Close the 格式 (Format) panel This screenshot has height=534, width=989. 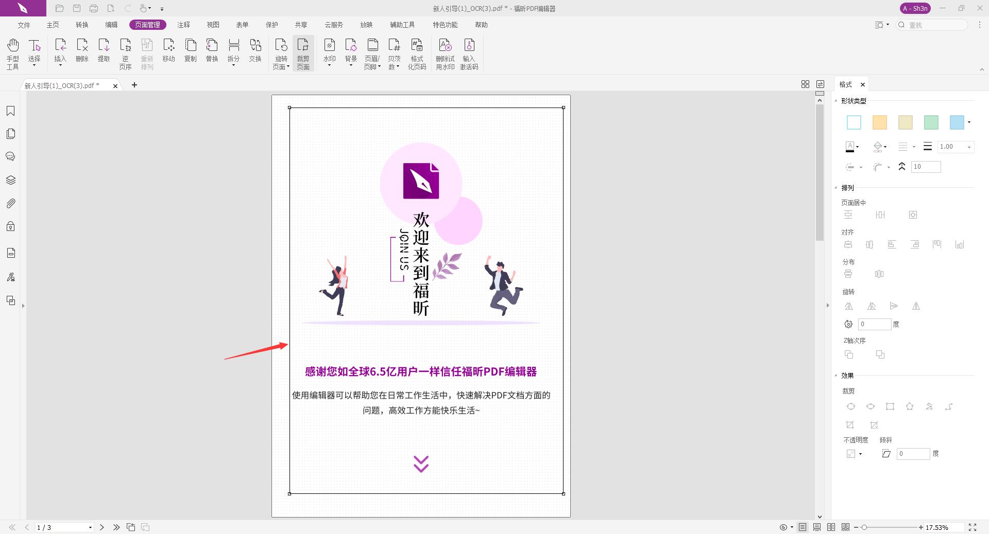coord(863,84)
